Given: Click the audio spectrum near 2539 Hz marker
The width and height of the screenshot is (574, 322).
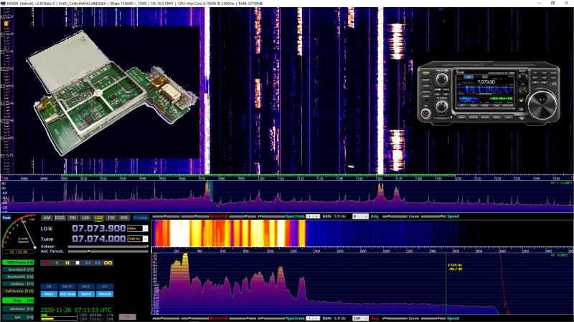Looking at the screenshot, I should click(x=446, y=283).
